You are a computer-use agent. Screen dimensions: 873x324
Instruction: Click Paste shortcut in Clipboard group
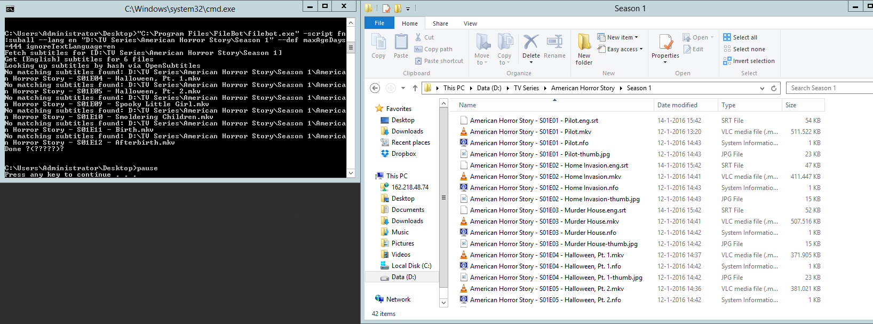tap(439, 61)
